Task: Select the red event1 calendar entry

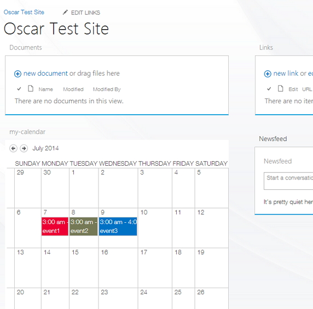Action: pos(55,226)
